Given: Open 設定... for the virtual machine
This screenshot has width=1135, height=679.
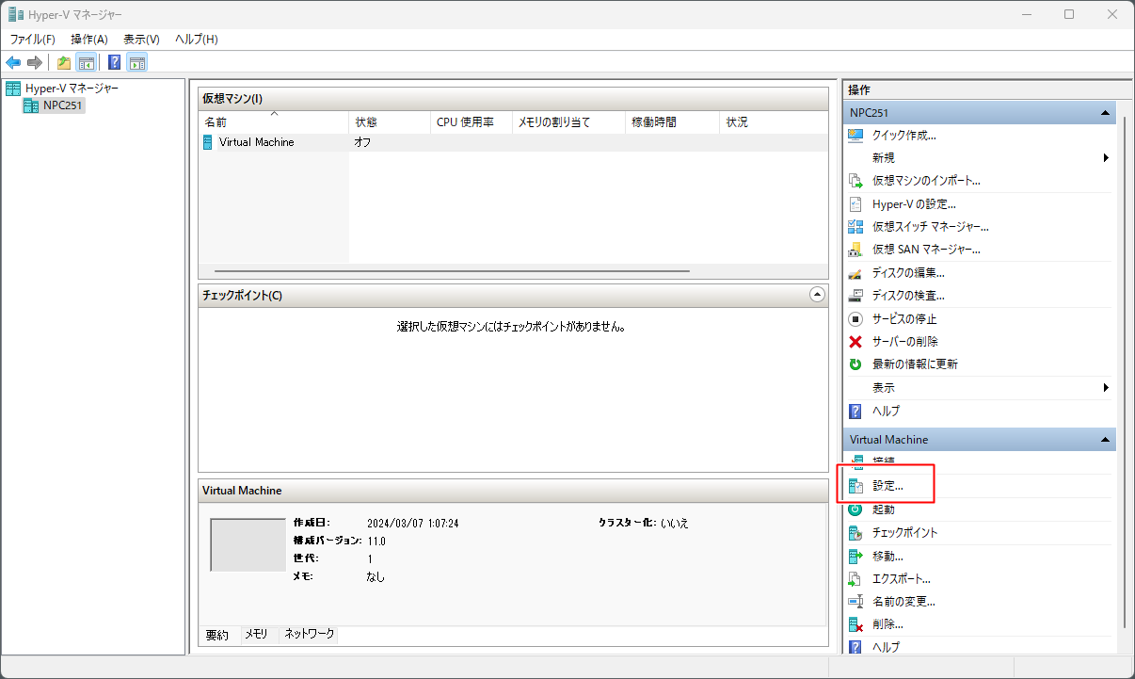Looking at the screenshot, I should pos(887,486).
